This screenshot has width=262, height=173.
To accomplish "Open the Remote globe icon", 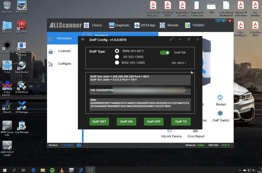I will [162, 25].
